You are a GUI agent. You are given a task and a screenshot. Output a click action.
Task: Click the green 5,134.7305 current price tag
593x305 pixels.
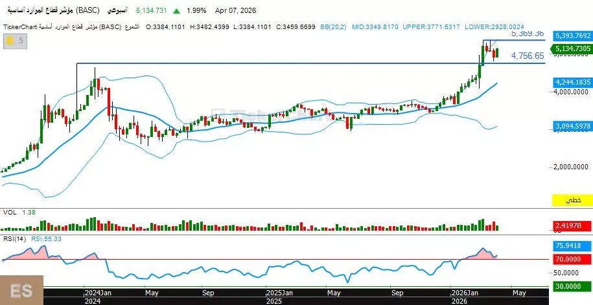[572, 49]
